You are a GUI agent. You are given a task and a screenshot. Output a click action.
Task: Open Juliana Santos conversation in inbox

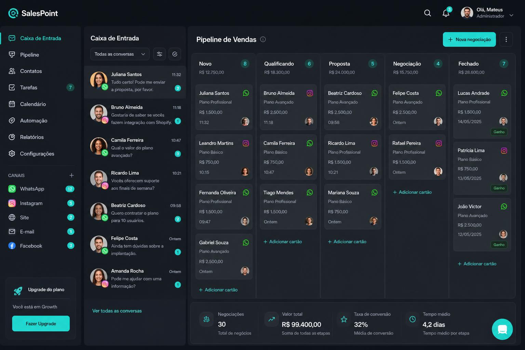(135, 82)
